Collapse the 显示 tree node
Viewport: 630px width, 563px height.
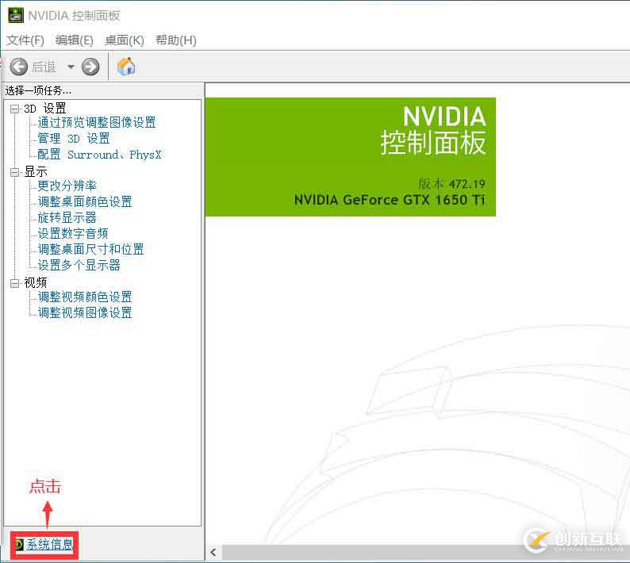[x=14, y=172]
